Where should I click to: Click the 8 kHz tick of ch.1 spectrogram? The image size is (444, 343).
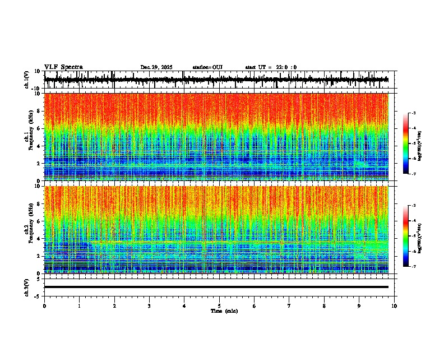[x=39, y=111]
